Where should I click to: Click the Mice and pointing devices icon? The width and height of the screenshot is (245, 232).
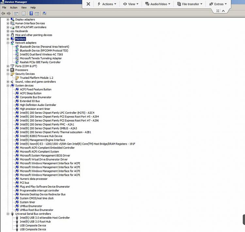point(12,35)
